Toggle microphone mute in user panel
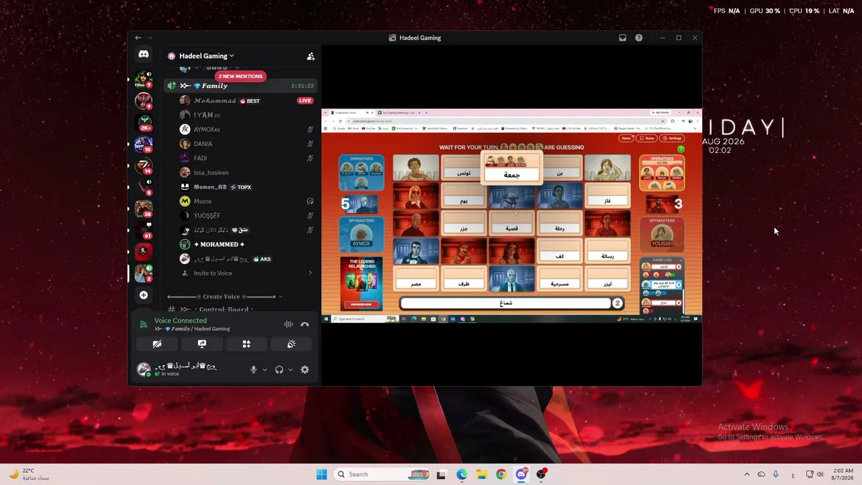This screenshot has width=862, height=485. tap(254, 369)
